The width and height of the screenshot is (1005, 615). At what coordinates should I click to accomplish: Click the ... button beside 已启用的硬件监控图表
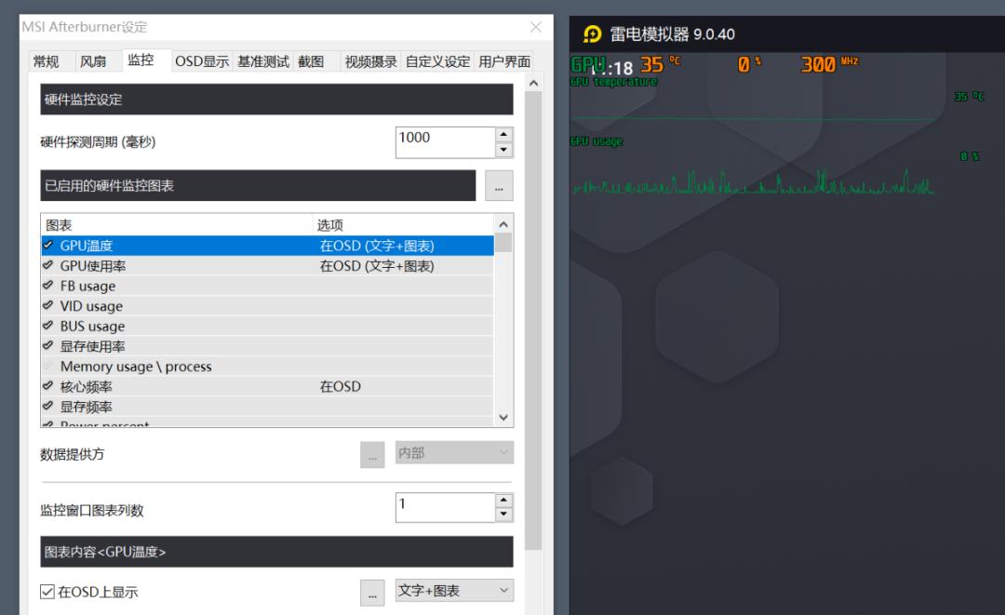click(499, 185)
